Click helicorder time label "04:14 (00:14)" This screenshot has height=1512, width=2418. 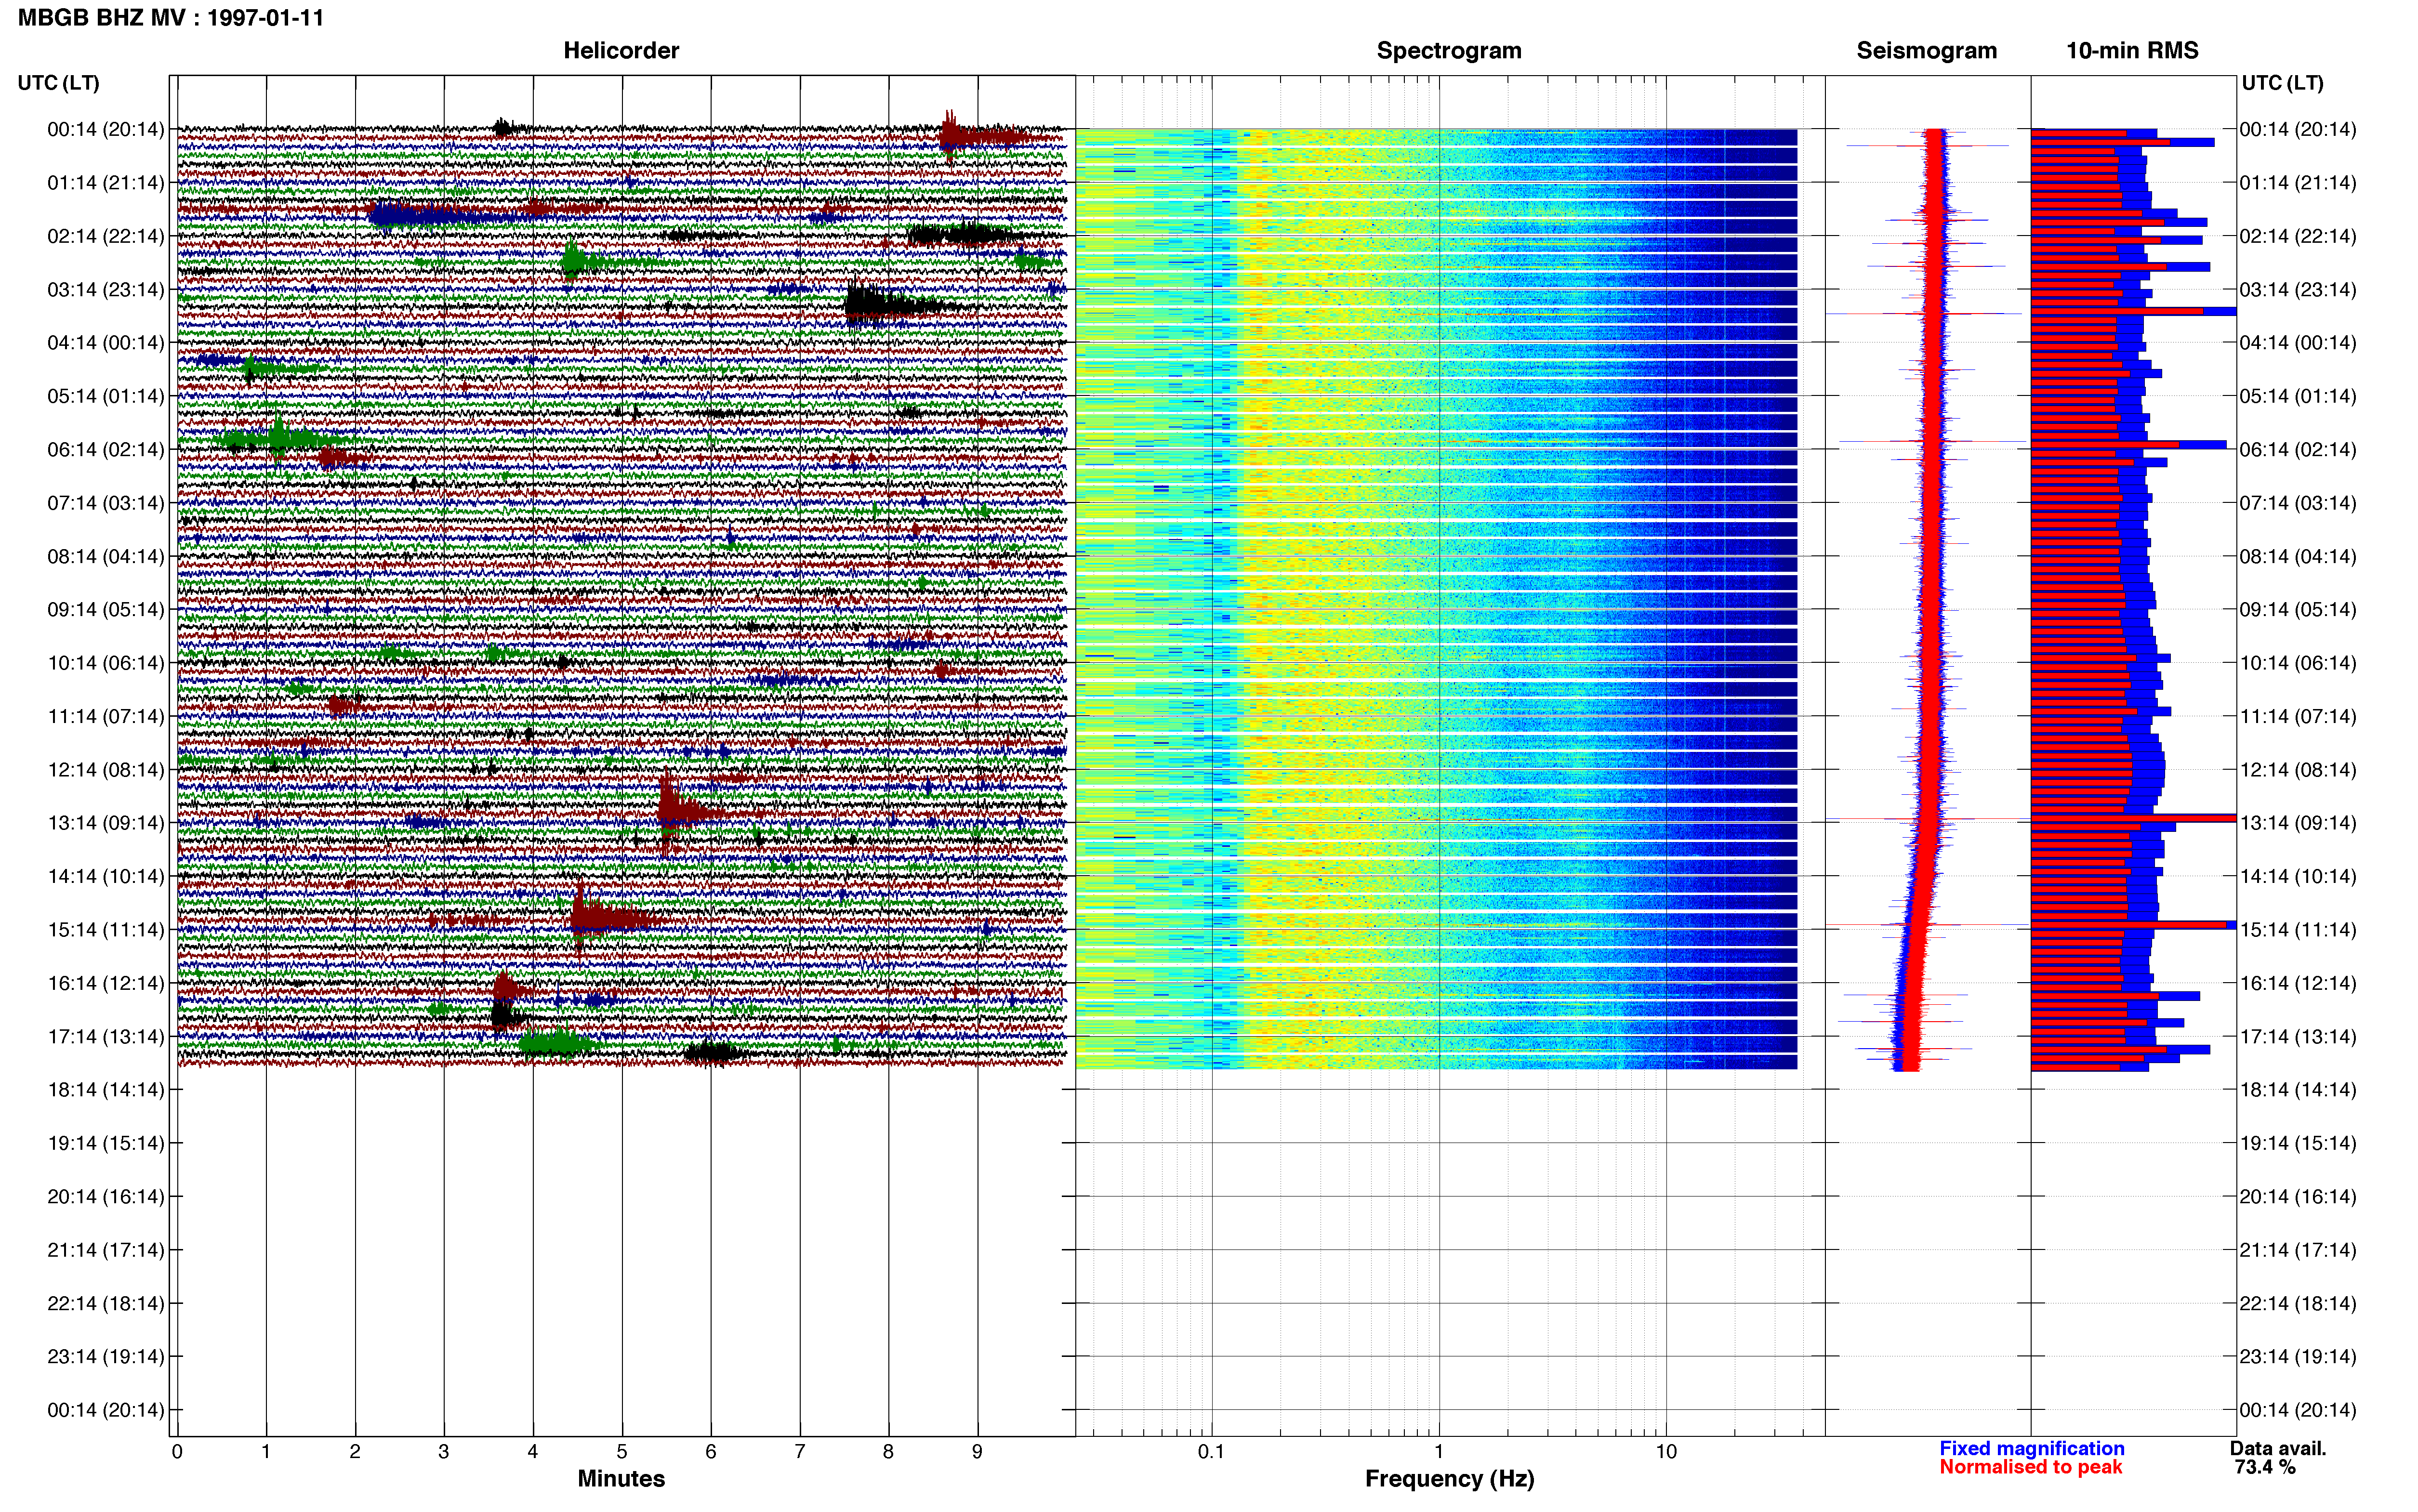(106, 343)
